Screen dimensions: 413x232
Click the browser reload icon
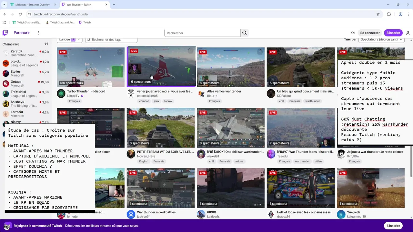(20, 14)
